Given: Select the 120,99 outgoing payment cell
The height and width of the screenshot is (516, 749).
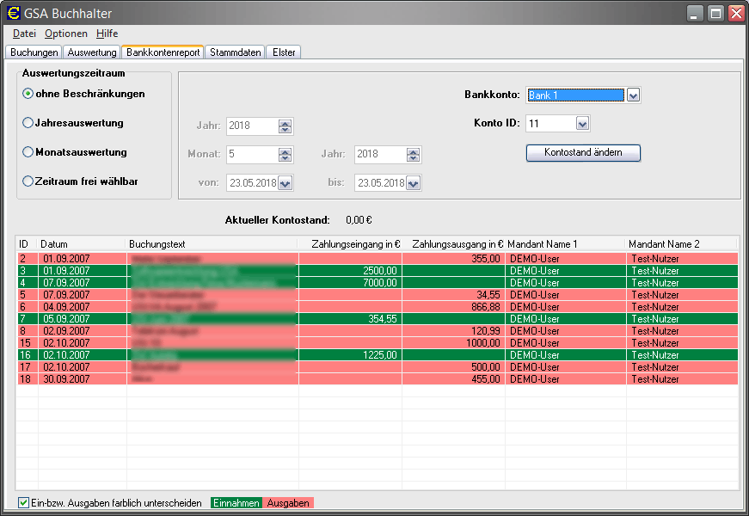Looking at the screenshot, I should [453, 330].
